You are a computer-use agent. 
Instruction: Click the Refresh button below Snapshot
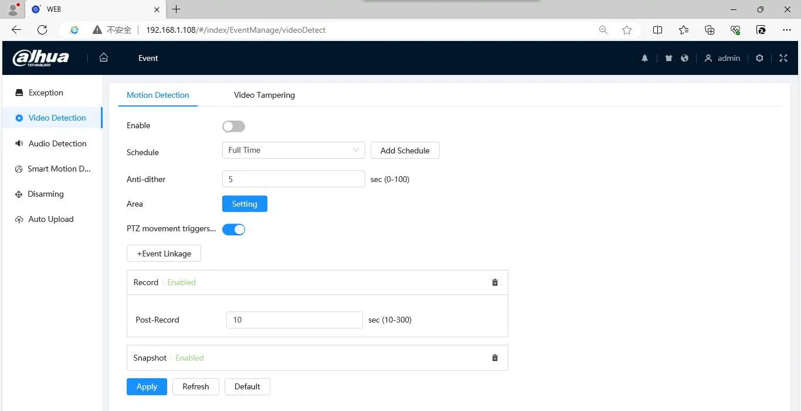point(196,386)
